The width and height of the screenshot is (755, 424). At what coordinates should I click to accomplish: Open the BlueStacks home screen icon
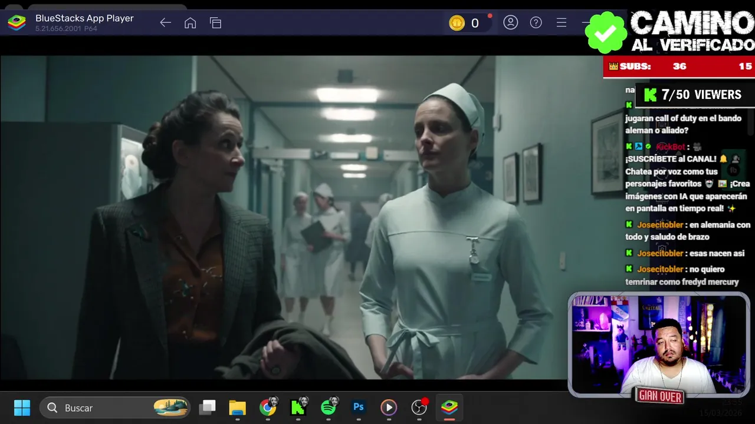click(190, 23)
